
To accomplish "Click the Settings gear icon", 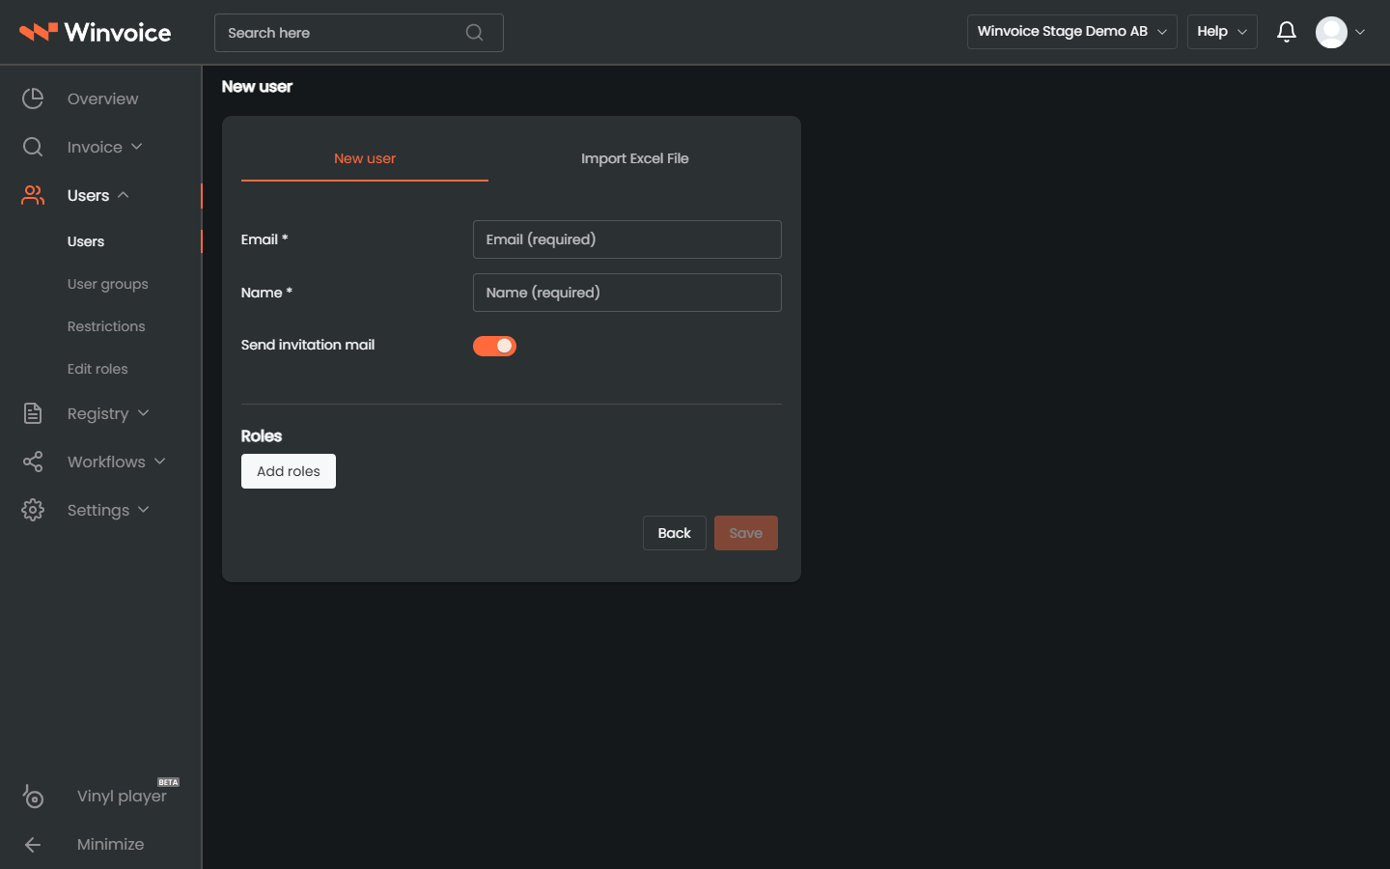I will tap(33, 510).
